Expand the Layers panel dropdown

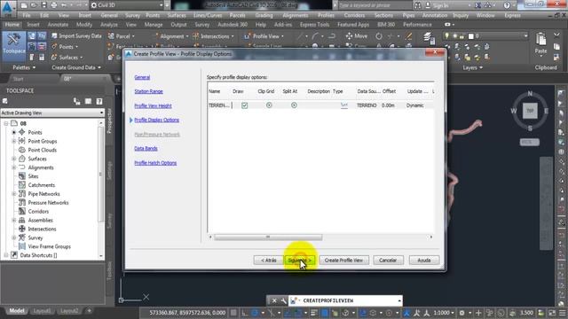coord(473,67)
